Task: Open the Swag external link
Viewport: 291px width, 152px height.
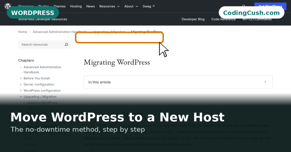Action: coord(148,6)
